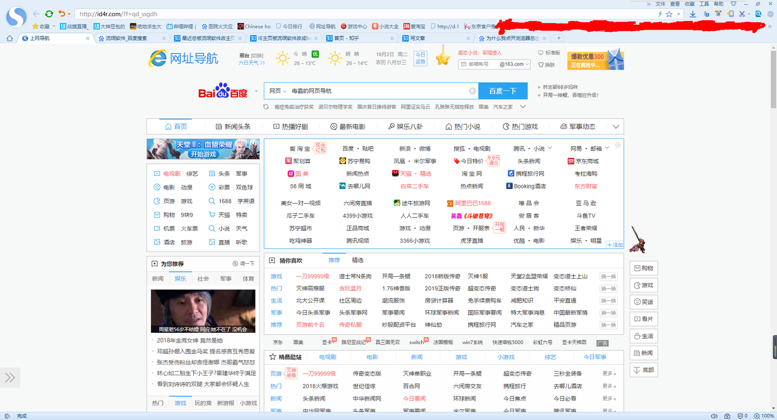Viewport: 777px width, 420px height.
Task: Open the 文件 menu
Action: (660, 4)
